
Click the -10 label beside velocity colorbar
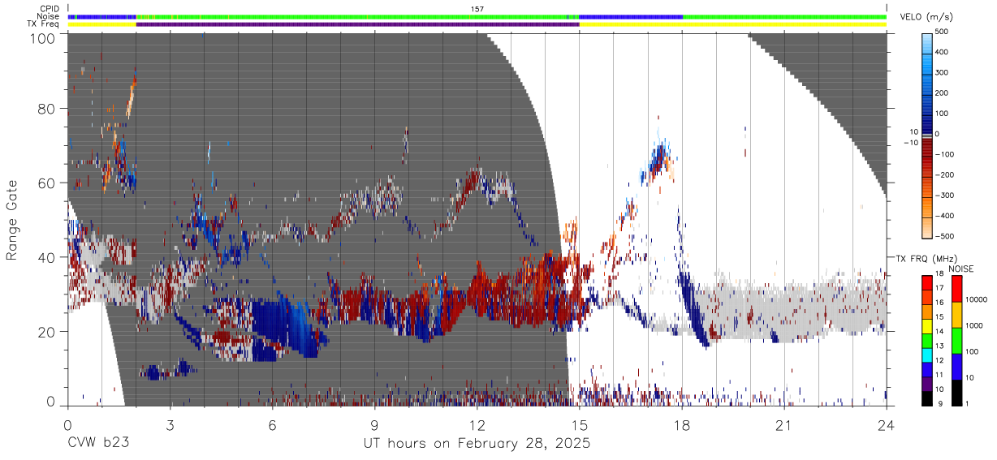[912, 143]
